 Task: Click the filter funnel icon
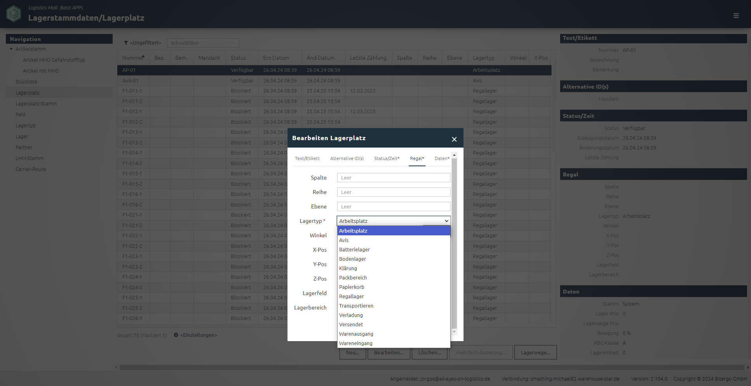pyautogui.click(x=126, y=43)
